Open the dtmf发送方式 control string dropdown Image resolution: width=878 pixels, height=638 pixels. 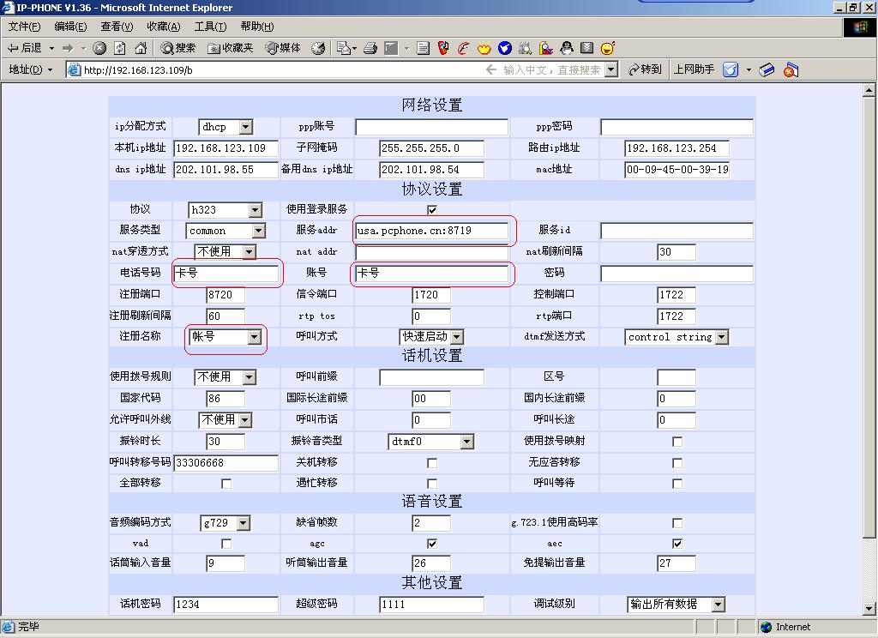click(x=677, y=337)
